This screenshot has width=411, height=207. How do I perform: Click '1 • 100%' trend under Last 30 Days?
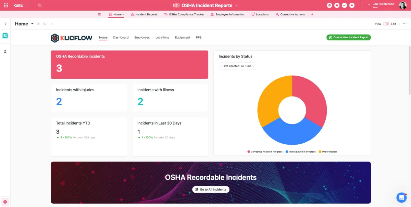click(x=145, y=138)
